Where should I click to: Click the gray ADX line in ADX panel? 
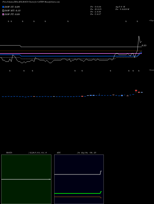pyautogui.click(x=78, y=174)
